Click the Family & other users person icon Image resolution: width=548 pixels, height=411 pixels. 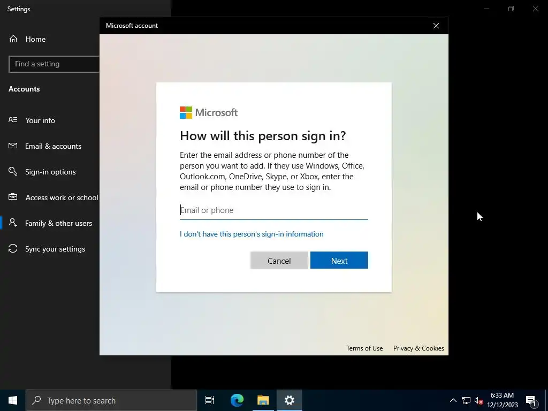click(x=13, y=223)
